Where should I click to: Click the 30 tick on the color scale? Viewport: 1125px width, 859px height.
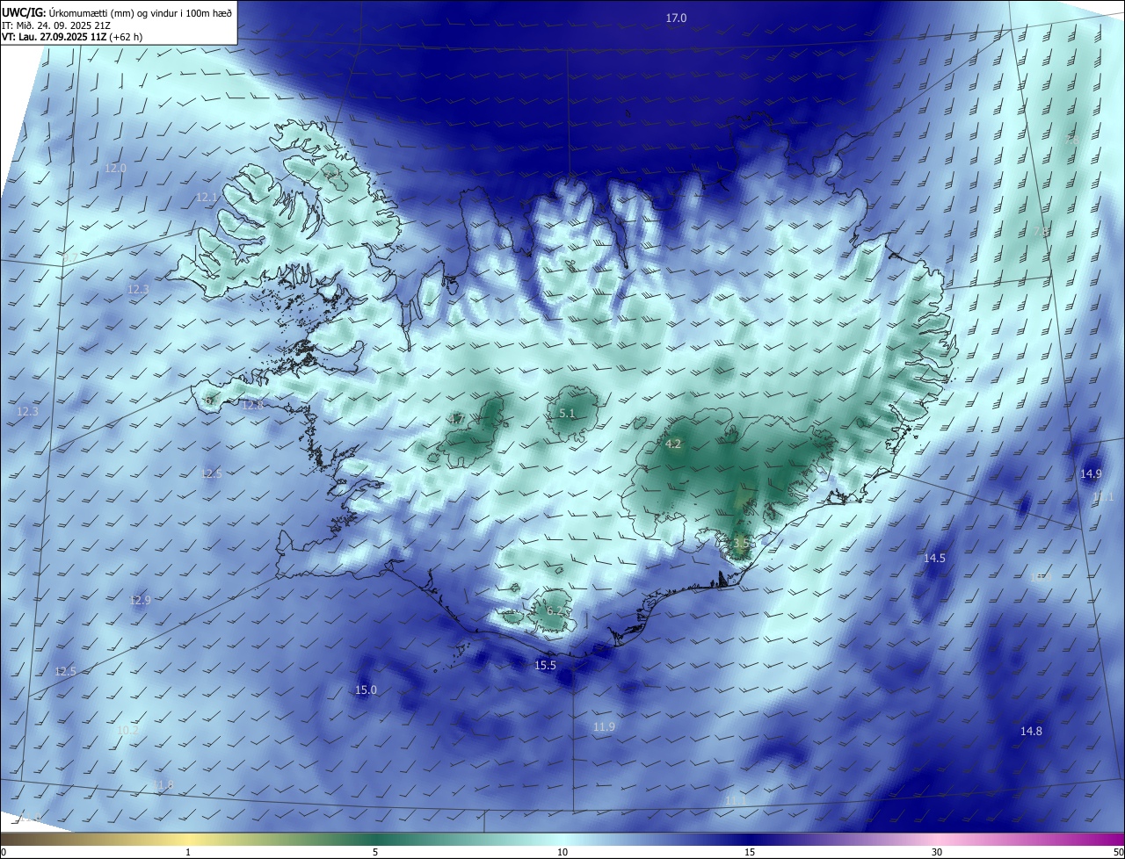point(937,852)
